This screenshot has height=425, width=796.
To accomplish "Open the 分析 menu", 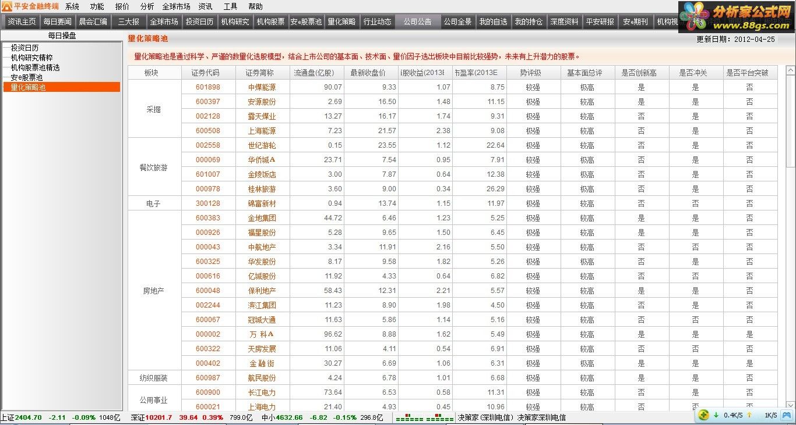I will 147,6.
